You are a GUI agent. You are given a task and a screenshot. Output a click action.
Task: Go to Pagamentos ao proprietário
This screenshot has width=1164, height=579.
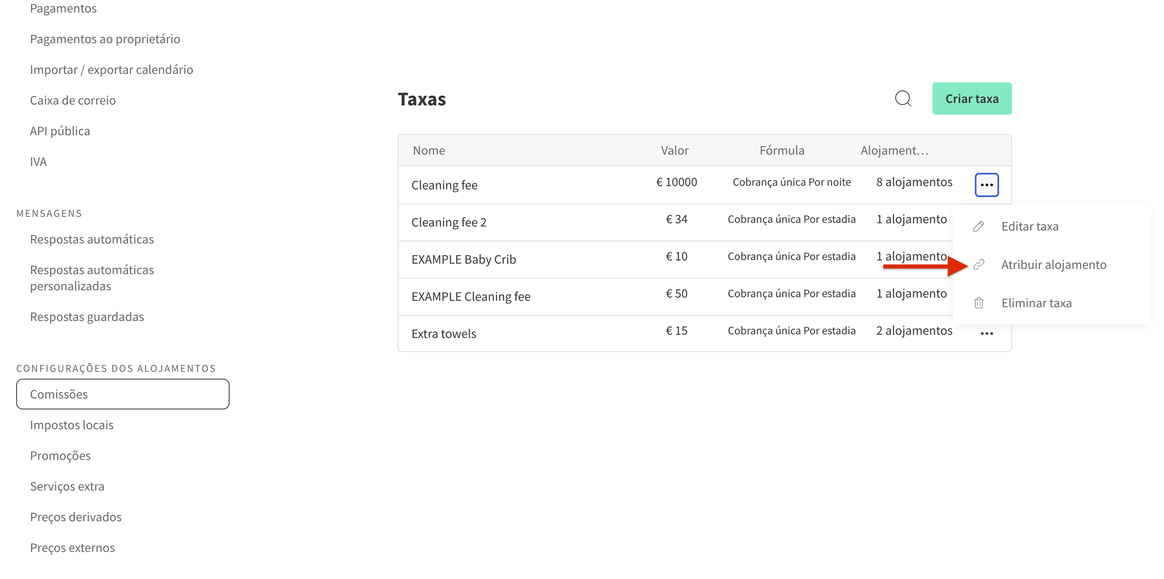tap(105, 39)
